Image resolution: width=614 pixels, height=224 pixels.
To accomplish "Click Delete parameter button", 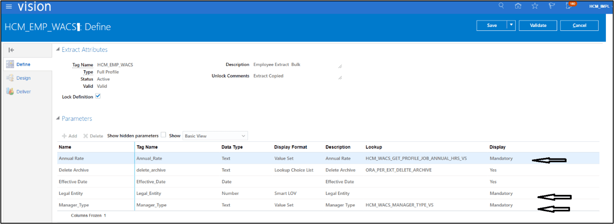I will click(93, 136).
